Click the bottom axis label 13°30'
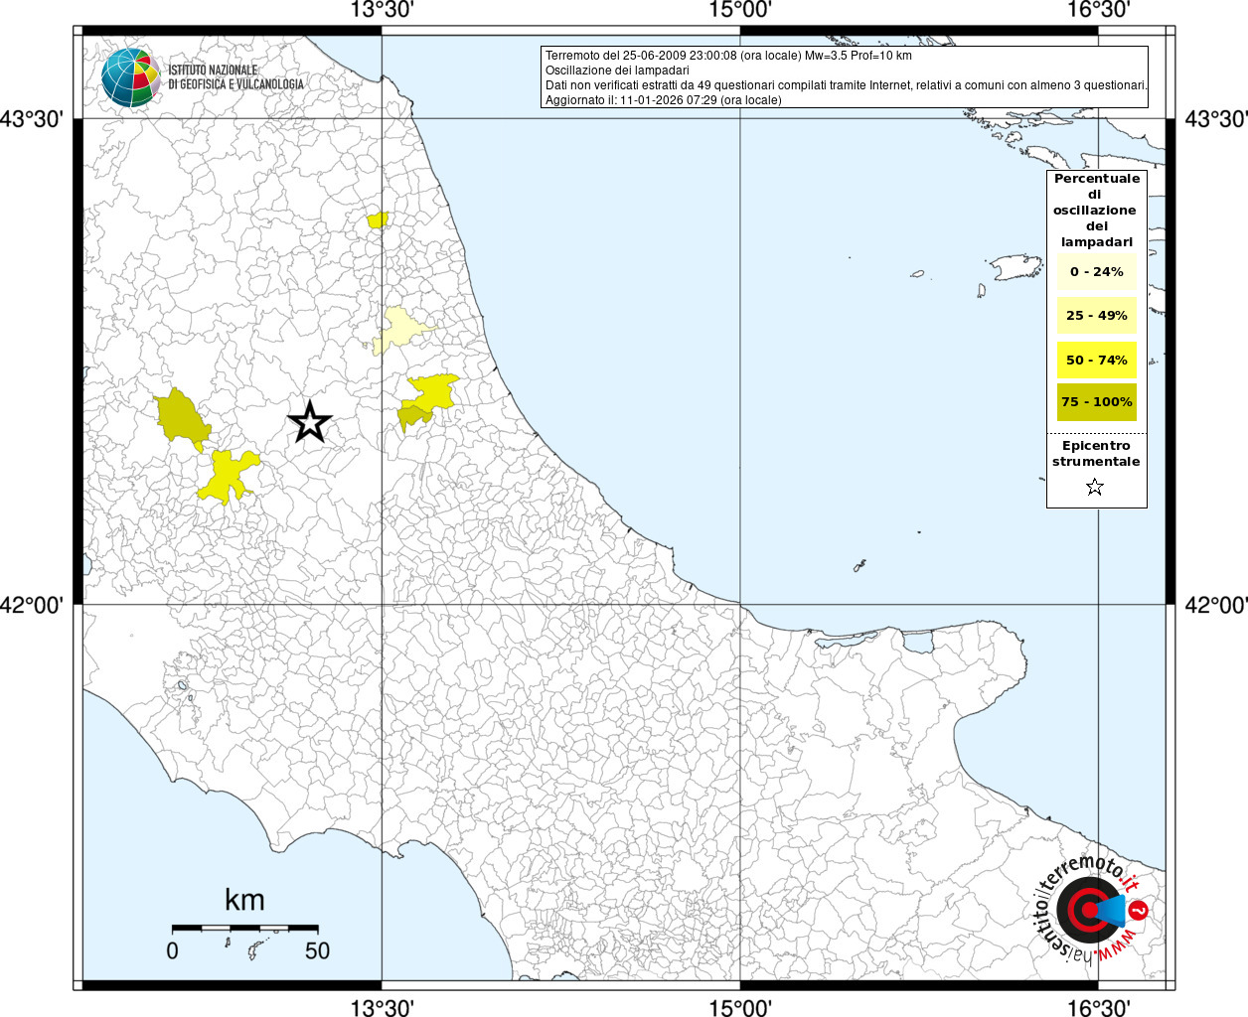 (382, 1008)
